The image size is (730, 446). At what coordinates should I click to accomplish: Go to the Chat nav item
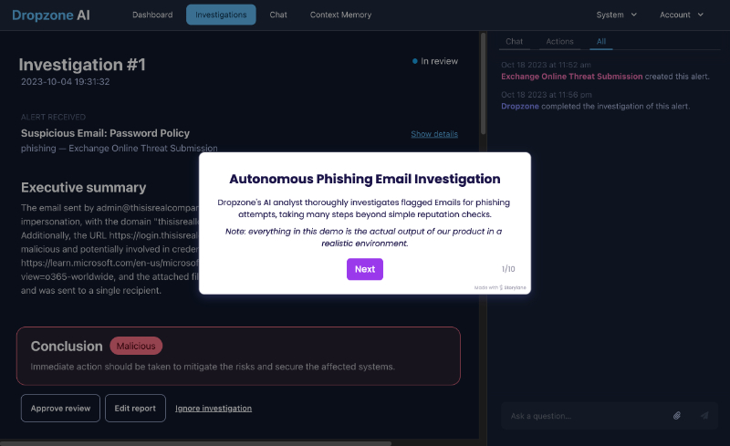(x=278, y=15)
